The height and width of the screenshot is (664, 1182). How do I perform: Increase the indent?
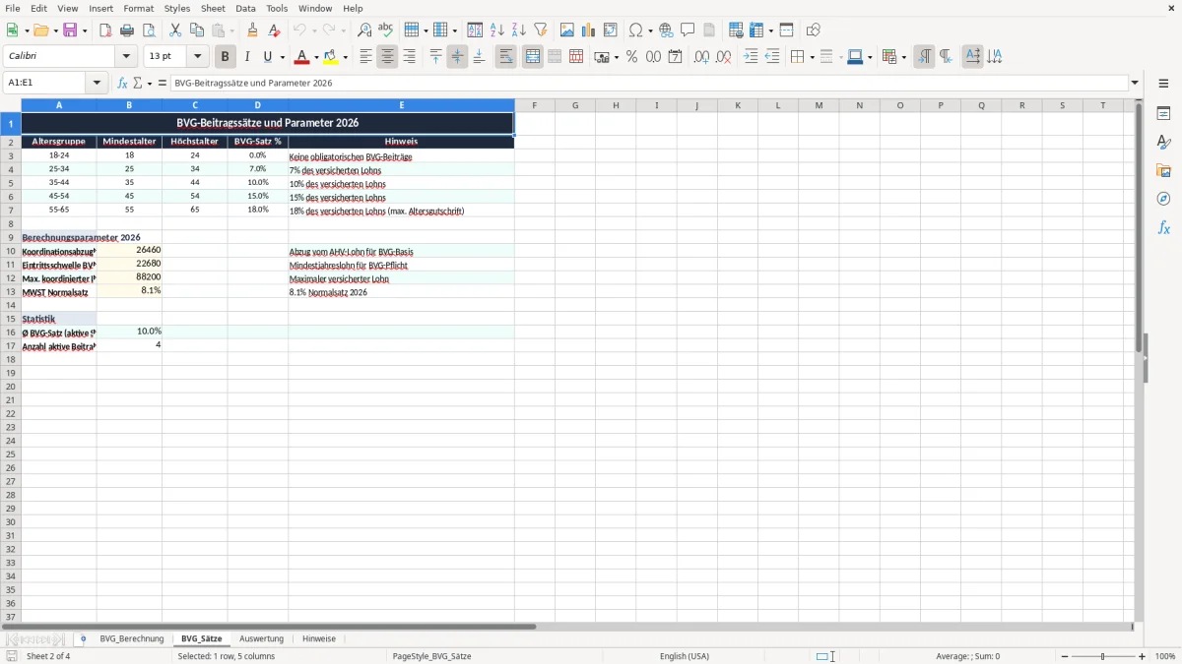[x=751, y=57]
